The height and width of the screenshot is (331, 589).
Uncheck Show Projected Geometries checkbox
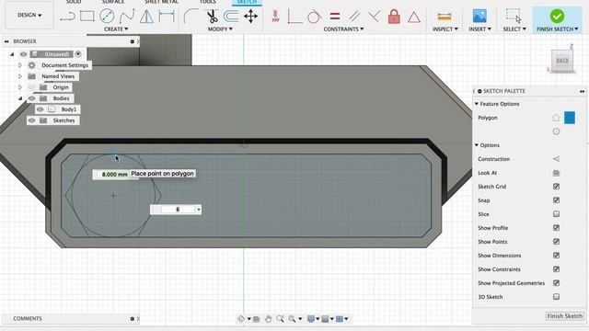(x=556, y=283)
